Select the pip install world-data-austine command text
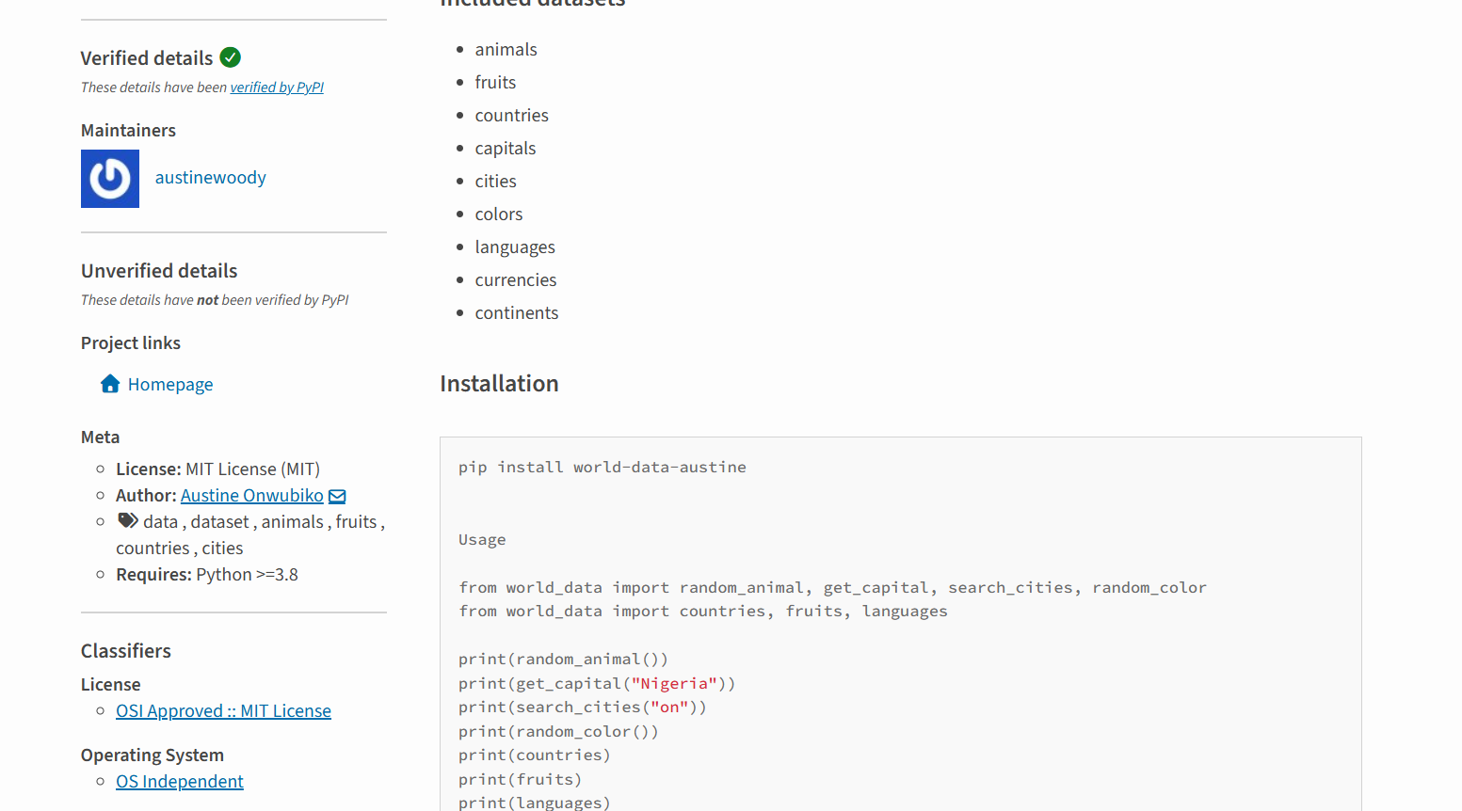Screen dimensions: 1462x811 602,467
